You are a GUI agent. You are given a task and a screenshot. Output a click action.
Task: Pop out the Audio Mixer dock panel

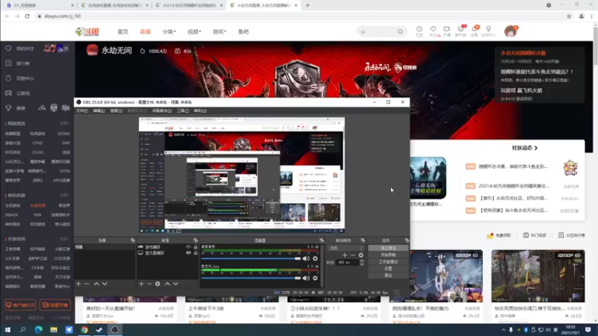(x=321, y=240)
